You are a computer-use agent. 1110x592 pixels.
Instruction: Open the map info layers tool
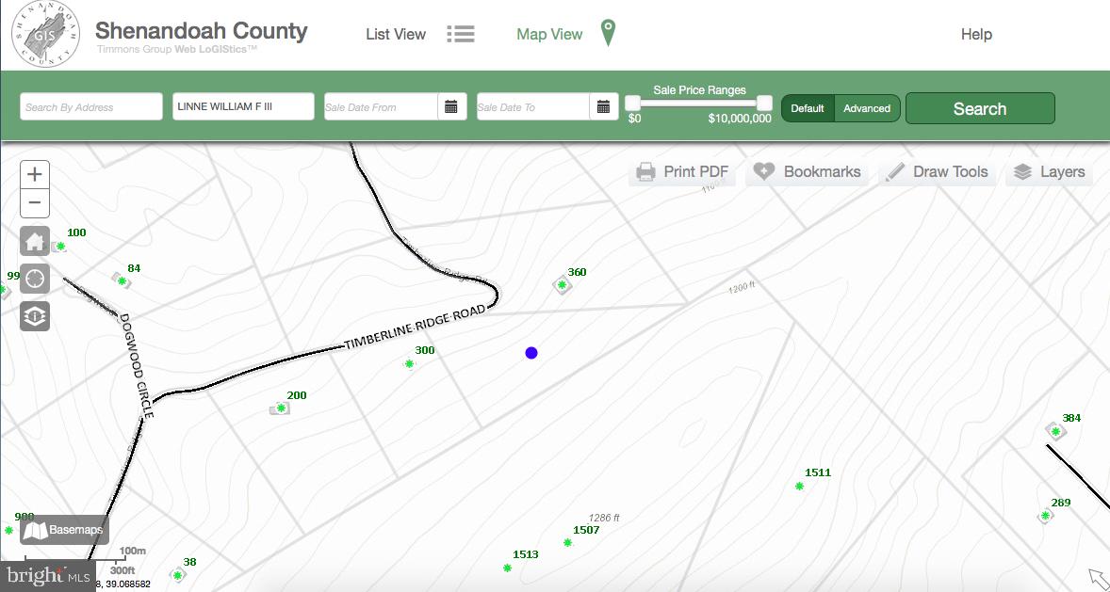[x=35, y=316]
